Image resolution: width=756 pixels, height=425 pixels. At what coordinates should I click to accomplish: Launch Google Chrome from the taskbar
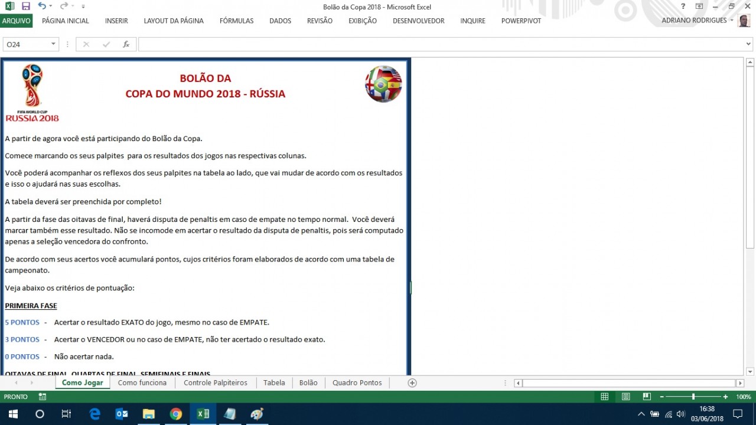tap(176, 414)
